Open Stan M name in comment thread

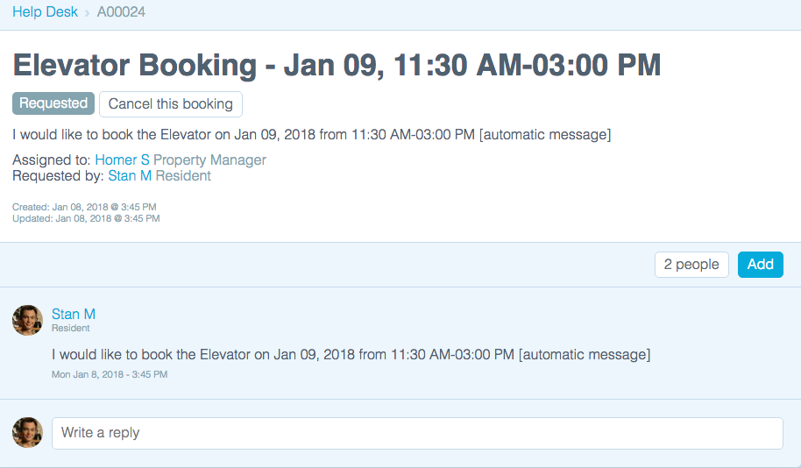tap(74, 314)
